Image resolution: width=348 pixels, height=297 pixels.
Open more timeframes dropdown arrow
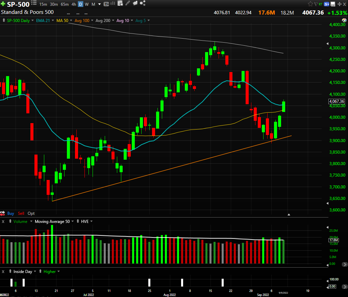(99, 4)
